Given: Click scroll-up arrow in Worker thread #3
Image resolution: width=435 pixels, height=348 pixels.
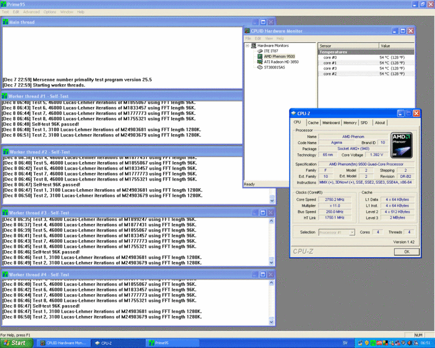Looking at the screenshot, I should click(271, 221).
